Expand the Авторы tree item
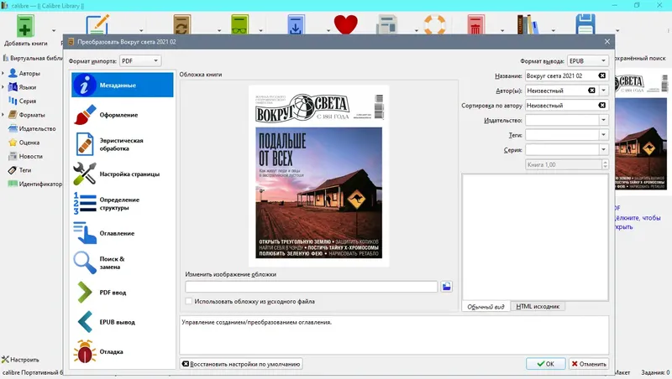 (x=3, y=73)
